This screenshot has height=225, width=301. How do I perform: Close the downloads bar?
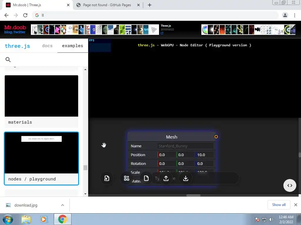pos(296,205)
